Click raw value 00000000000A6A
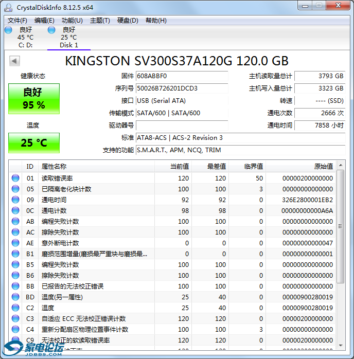This screenshot has width=354, height=359. 307,211
